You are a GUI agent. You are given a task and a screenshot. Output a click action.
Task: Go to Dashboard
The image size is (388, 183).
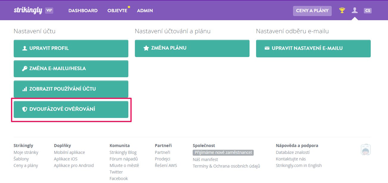83,10
